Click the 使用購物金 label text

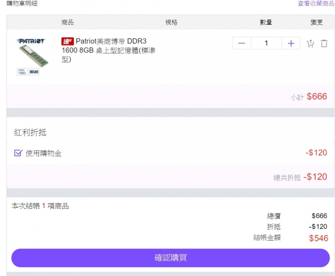tap(44, 153)
